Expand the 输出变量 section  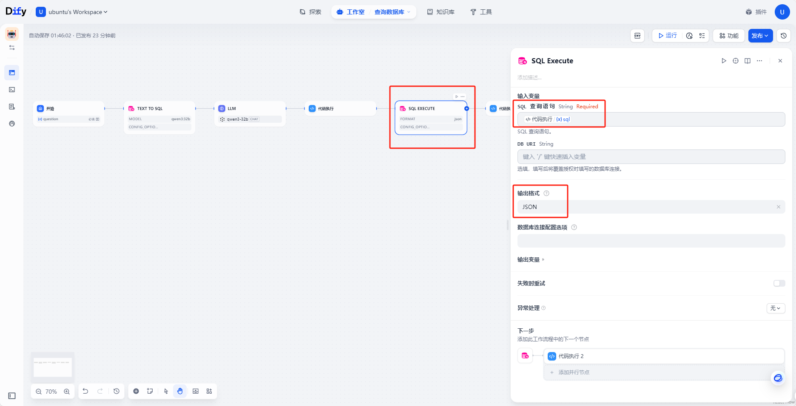click(531, 259)
